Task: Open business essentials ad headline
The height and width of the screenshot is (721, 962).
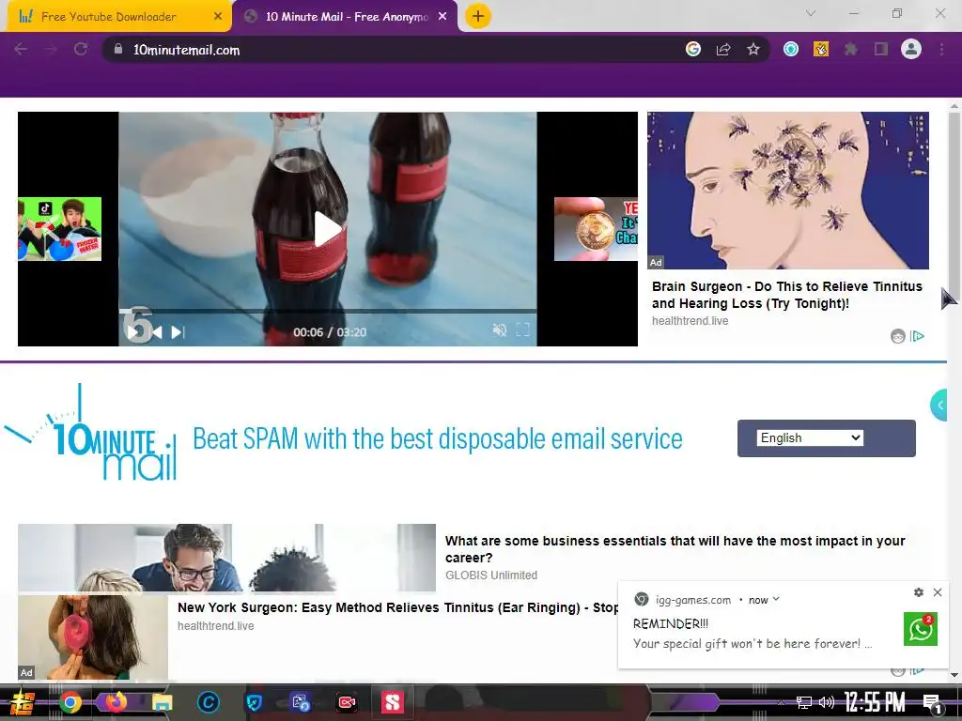Action: click(675, 549)
